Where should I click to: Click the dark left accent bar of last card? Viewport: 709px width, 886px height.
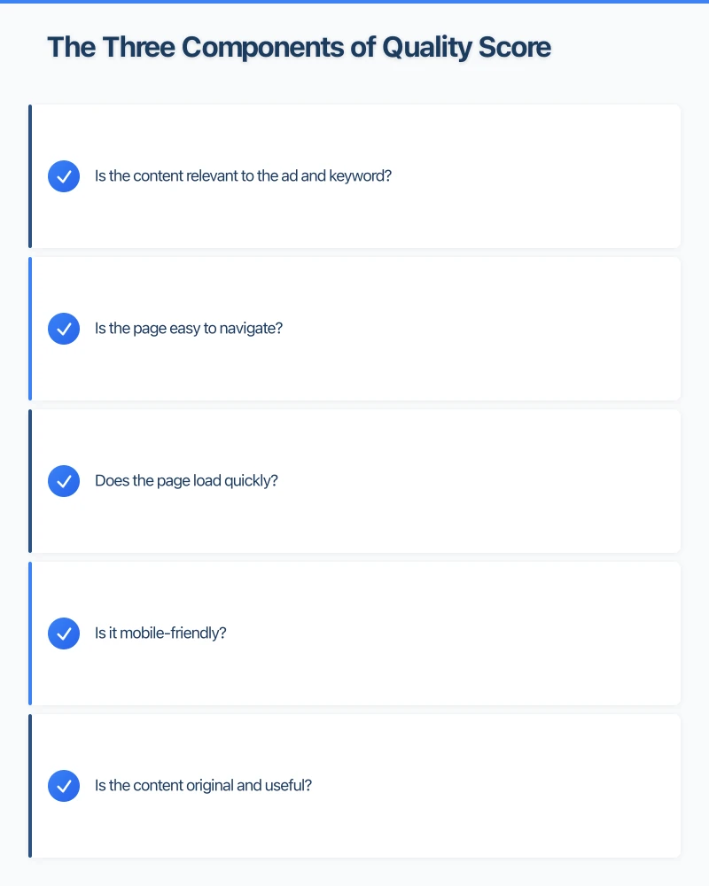click(30, 786)
